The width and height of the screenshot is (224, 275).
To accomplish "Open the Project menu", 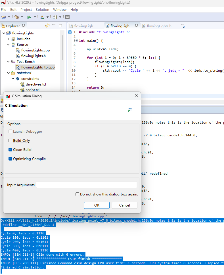I will 26,9.
